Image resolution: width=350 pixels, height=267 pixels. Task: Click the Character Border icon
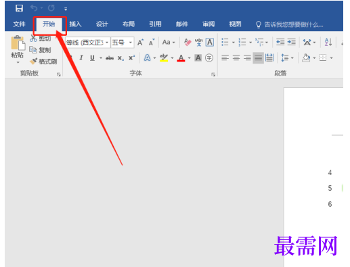pos(210,43)
